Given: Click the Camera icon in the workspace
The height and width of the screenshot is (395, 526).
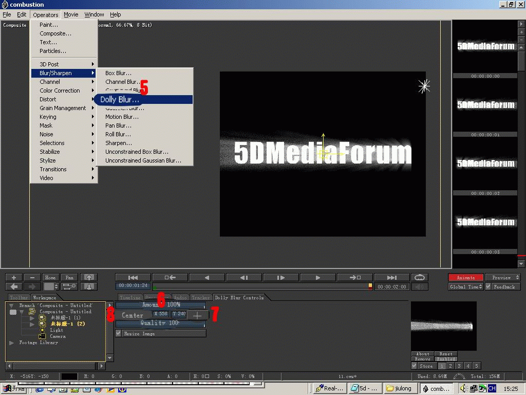Looking at the screenshot, I should [x=42, y=336].
